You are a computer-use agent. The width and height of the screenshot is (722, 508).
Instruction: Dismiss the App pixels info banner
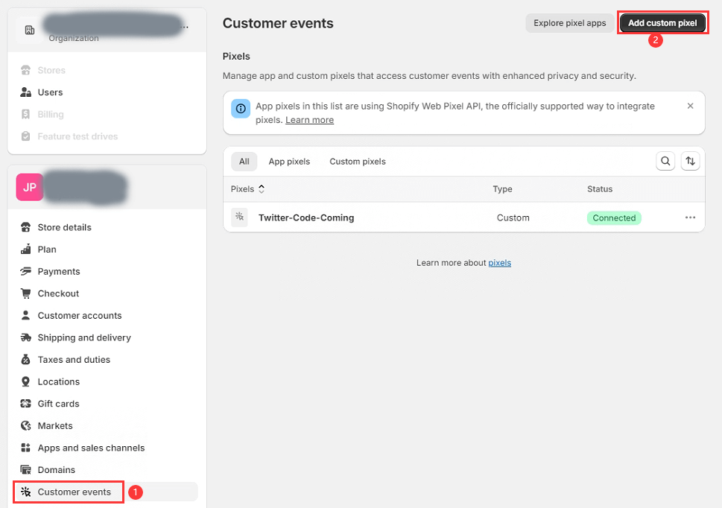click(x=690, y=106)
